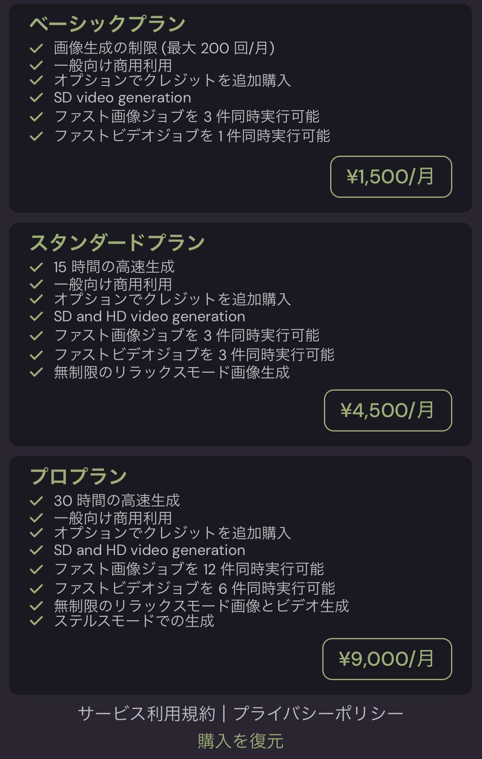This screenshot has height=759, width=482.
Task: Select the ベーシックプラン heading
Action: pyautogui.click(x=108, y=24)
